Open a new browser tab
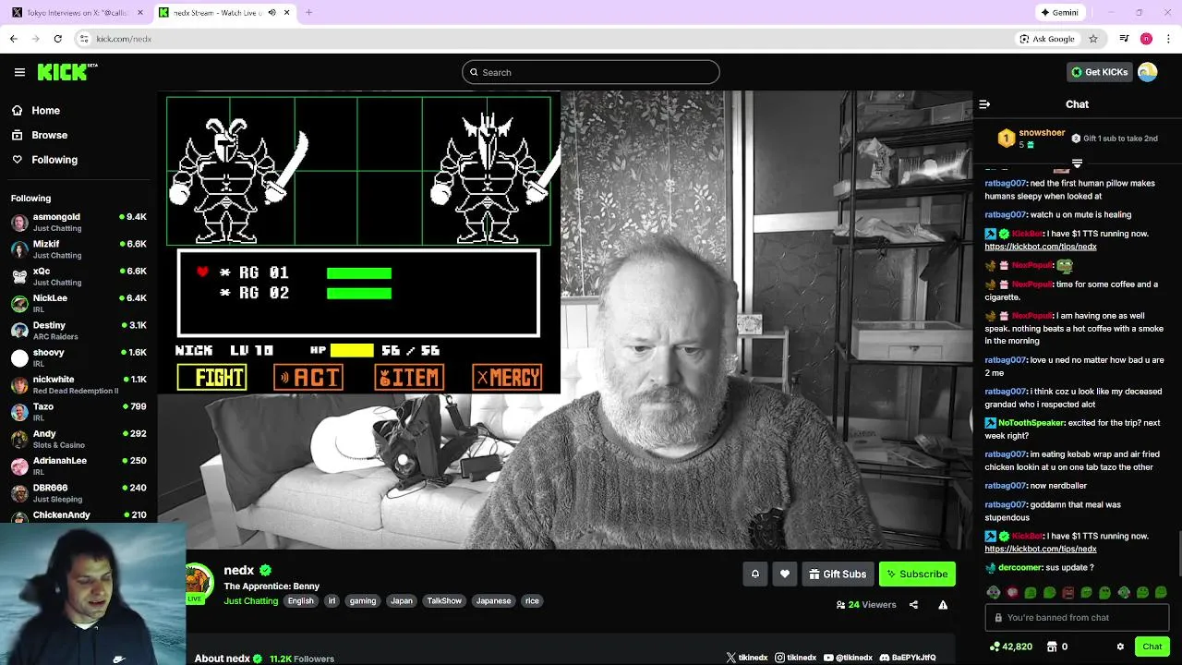 coord(308,13)
